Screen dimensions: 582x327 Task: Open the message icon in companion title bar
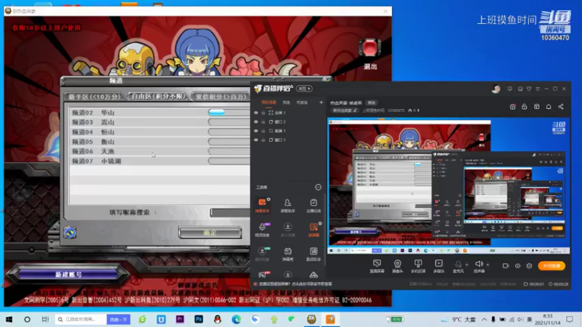(510, 89)
